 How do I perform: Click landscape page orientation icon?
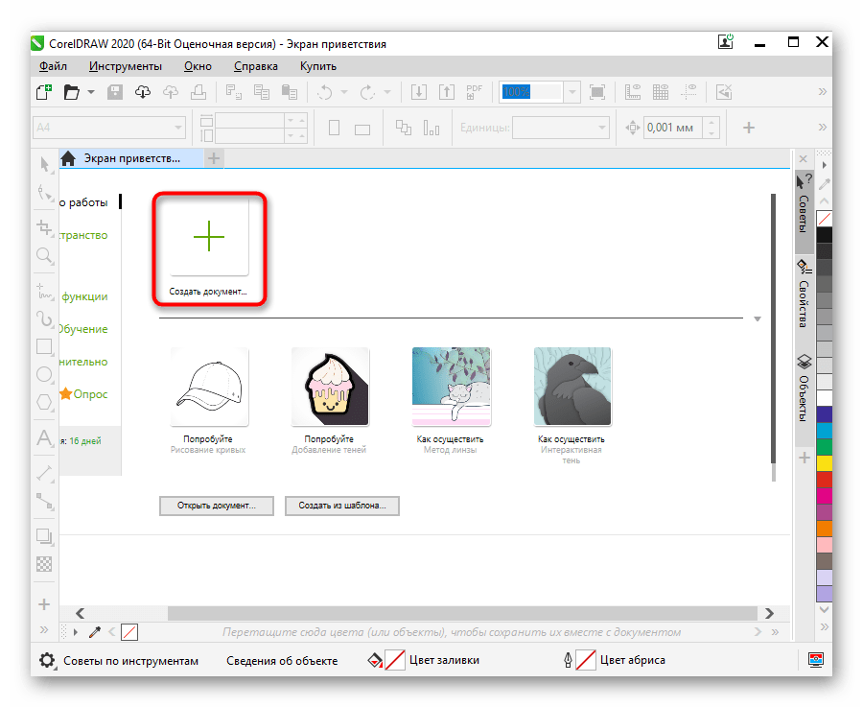(x=362, y=130)
